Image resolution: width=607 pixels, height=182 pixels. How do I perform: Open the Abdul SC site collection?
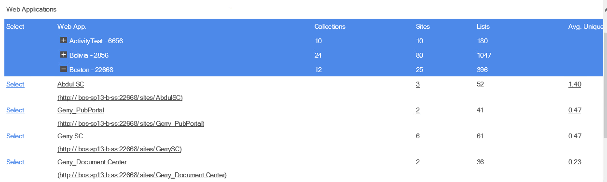tap(70, 85)
